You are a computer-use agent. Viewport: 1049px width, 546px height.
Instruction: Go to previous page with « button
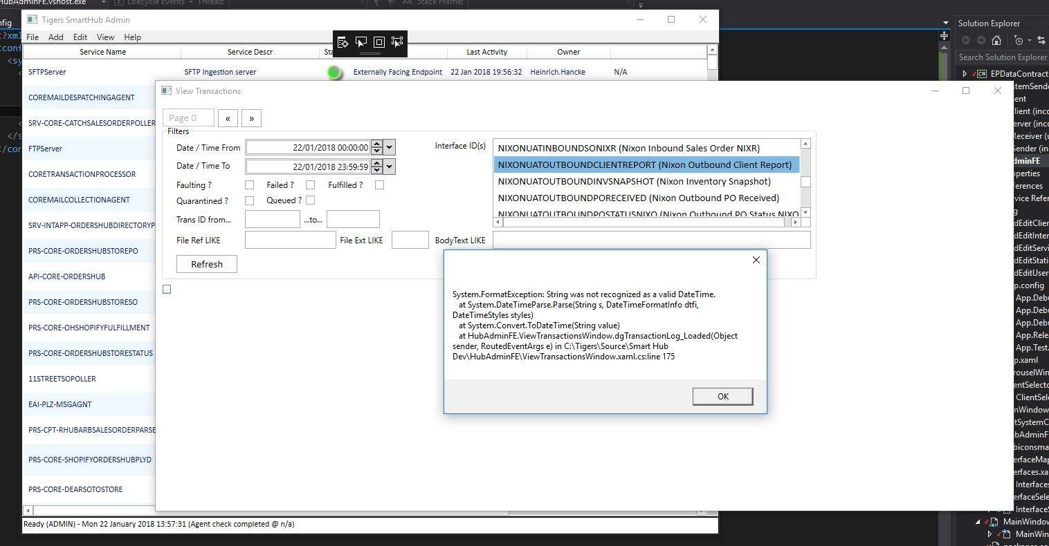228,118
